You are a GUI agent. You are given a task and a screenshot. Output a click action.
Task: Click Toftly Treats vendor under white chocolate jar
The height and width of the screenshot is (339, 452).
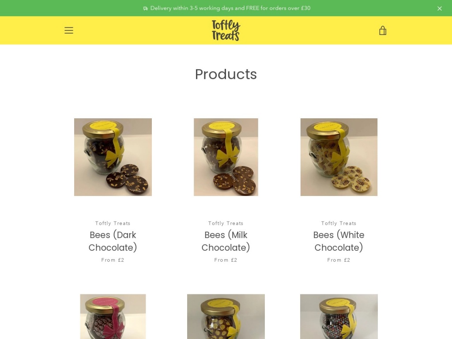pyautogui.click(x=339, y=223)
